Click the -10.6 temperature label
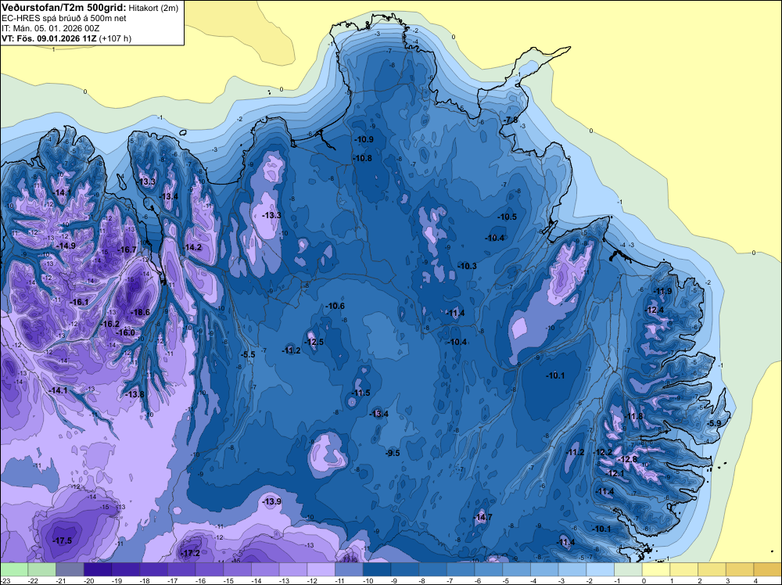 click(335, 306)
